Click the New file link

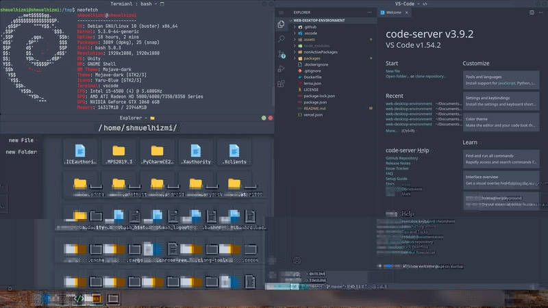pyautogui.click(x=393, y=71)
